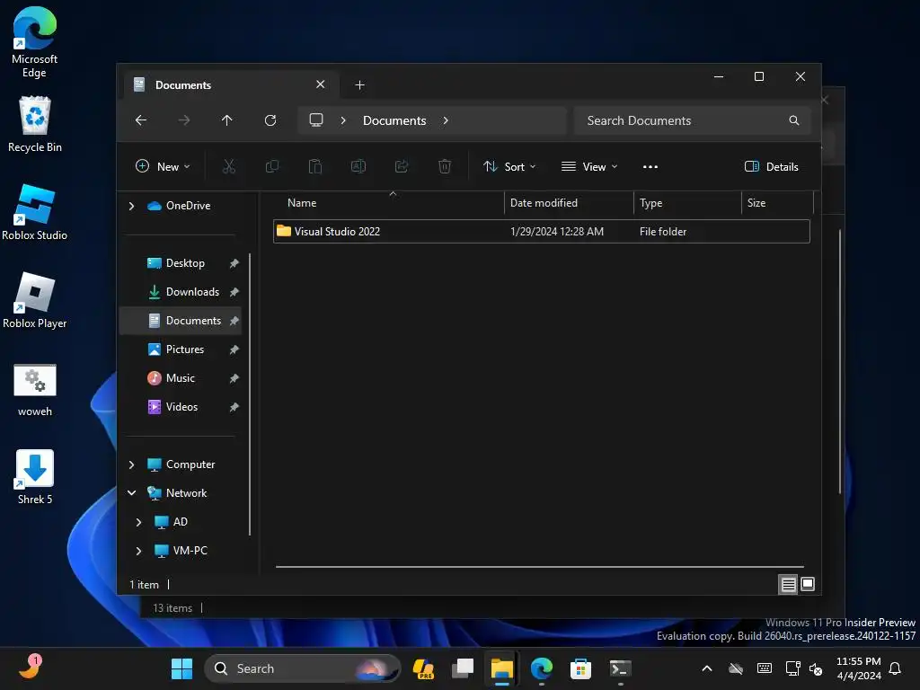Screen dimensions: 920x690
Task: Select Music in navigation pane
Action: 180,378
